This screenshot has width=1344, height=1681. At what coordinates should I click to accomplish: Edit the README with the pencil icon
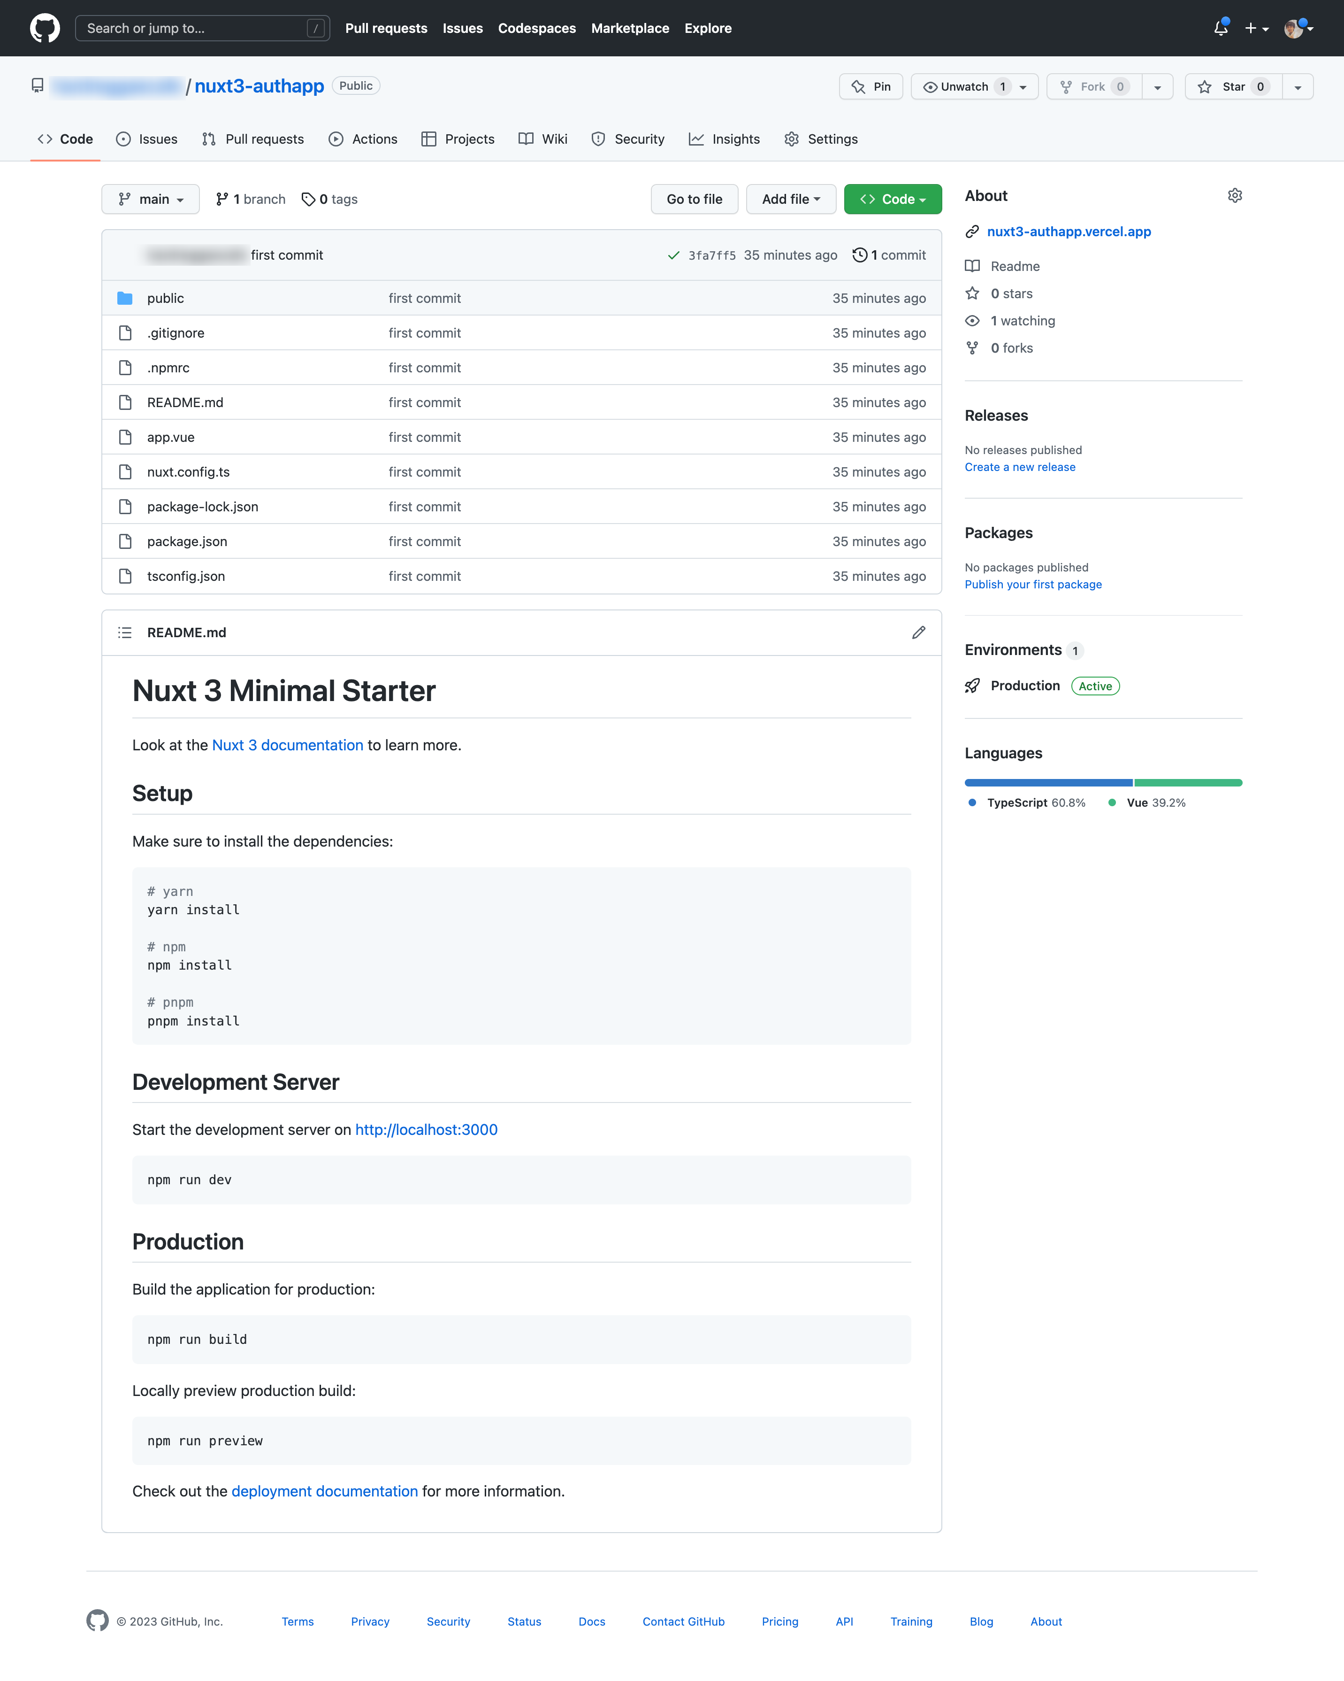pos(918,632)
